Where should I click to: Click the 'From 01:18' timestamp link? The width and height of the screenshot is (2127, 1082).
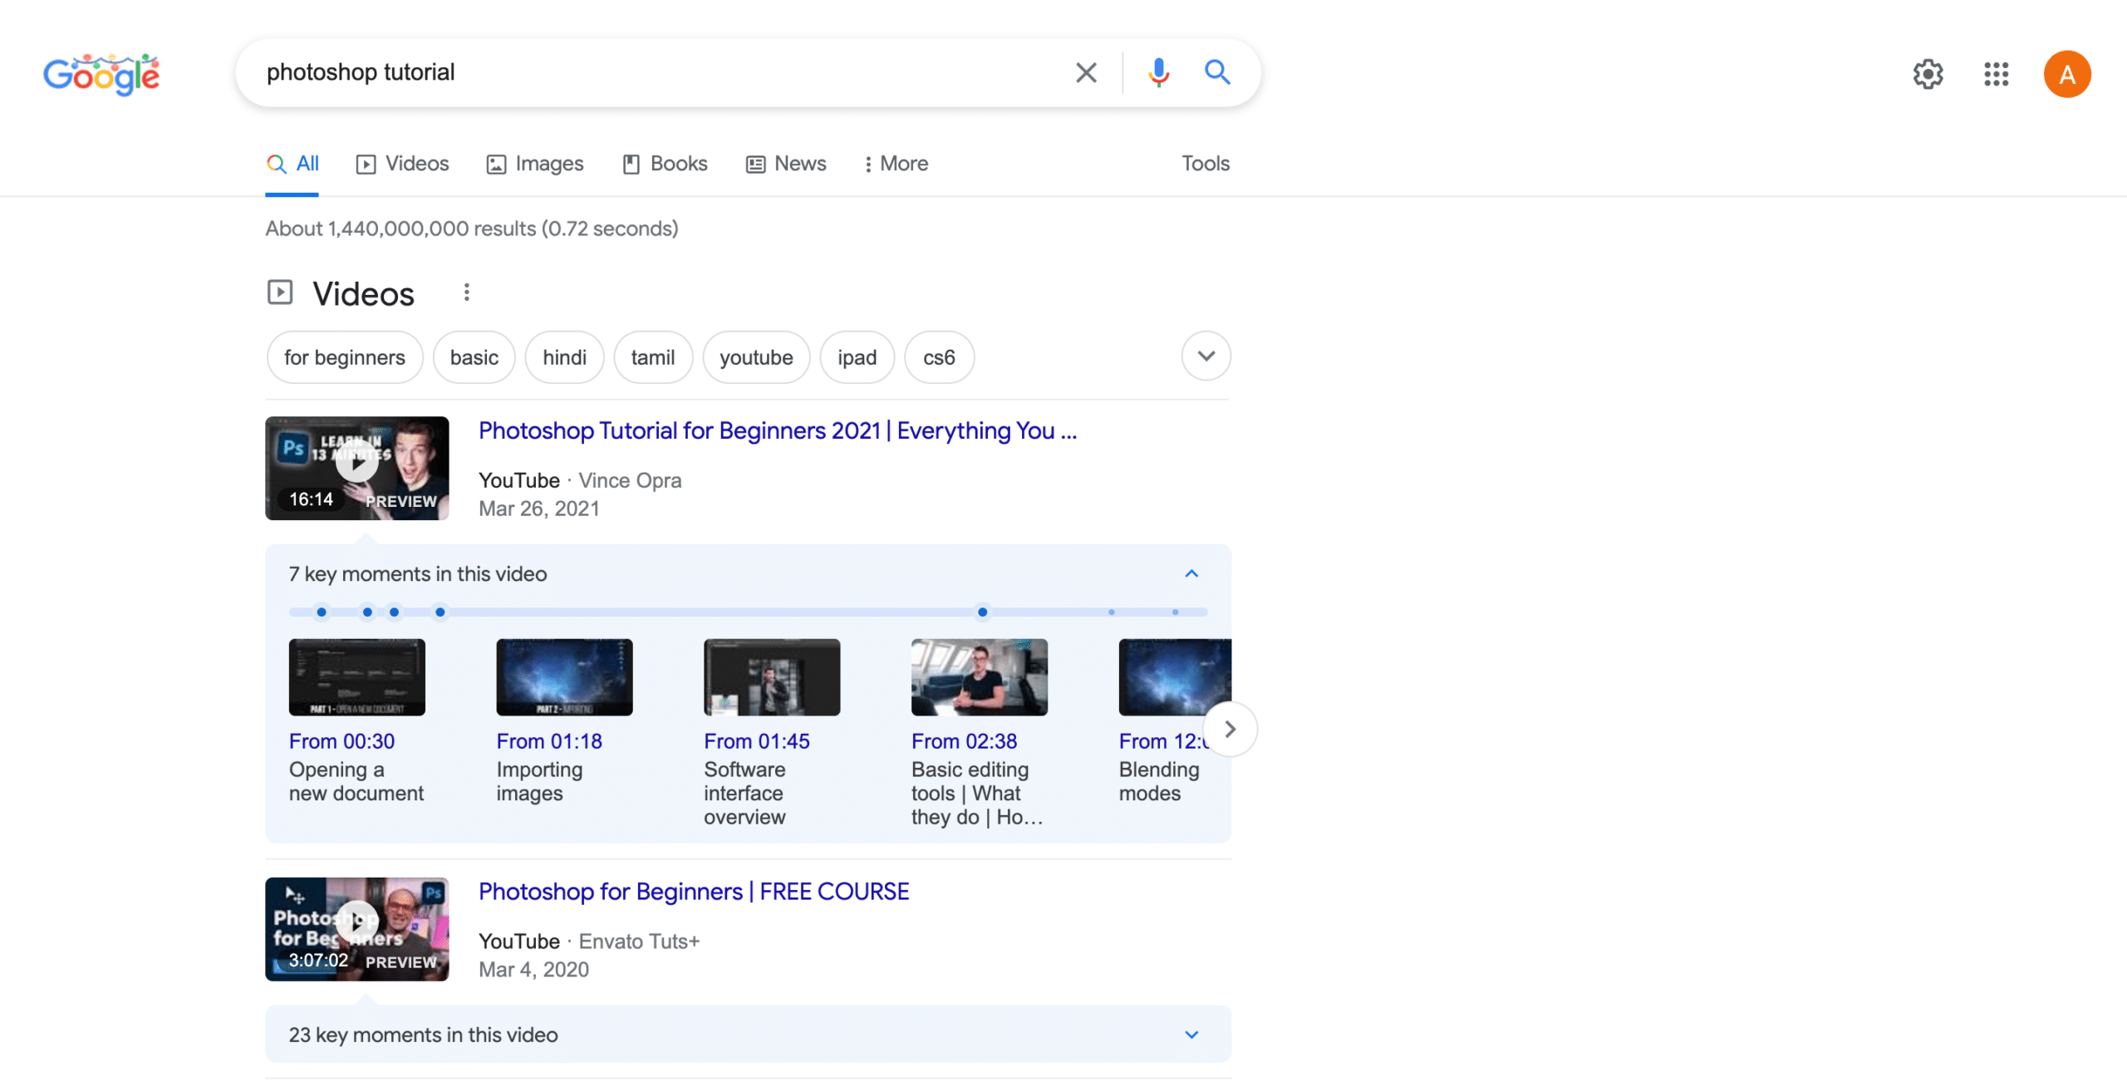(x=549, y=741)
